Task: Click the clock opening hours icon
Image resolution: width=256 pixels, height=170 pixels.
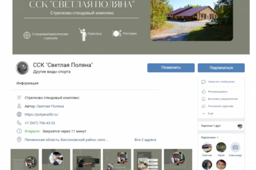Action: click(x=19, y=131)
